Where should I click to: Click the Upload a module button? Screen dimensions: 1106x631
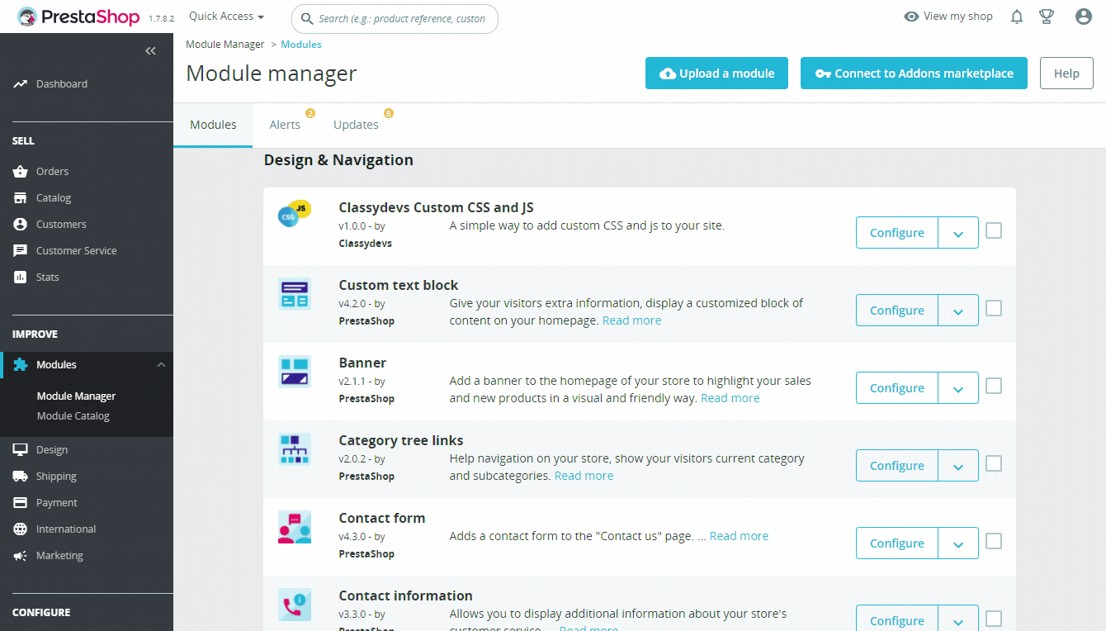pyautogui.click(x=716, y=74)
